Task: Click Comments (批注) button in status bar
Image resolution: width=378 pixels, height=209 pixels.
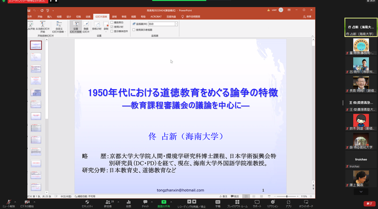Action: (x=234, y=197)
